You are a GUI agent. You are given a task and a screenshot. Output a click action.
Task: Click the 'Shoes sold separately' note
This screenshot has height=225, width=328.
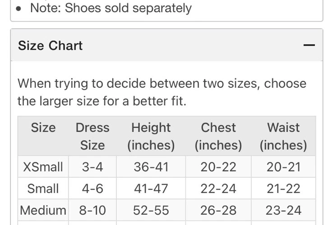111,8
